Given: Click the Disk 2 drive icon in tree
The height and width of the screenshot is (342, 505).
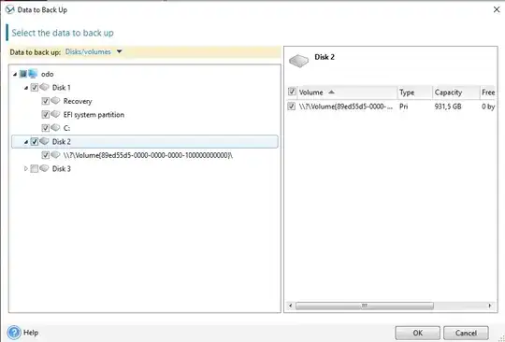Looking at the screenshot, I should pos(45,141).
